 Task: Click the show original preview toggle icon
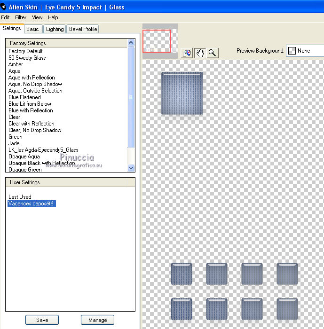point(187,53)
